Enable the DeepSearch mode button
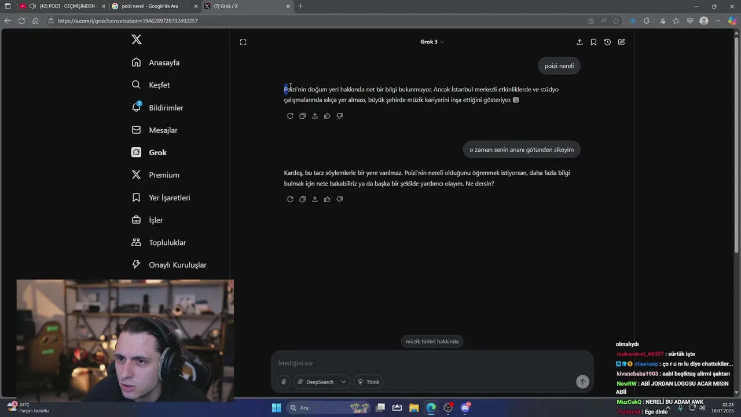The height and width of the screenshot is (417, 741). tap(316, 382)
